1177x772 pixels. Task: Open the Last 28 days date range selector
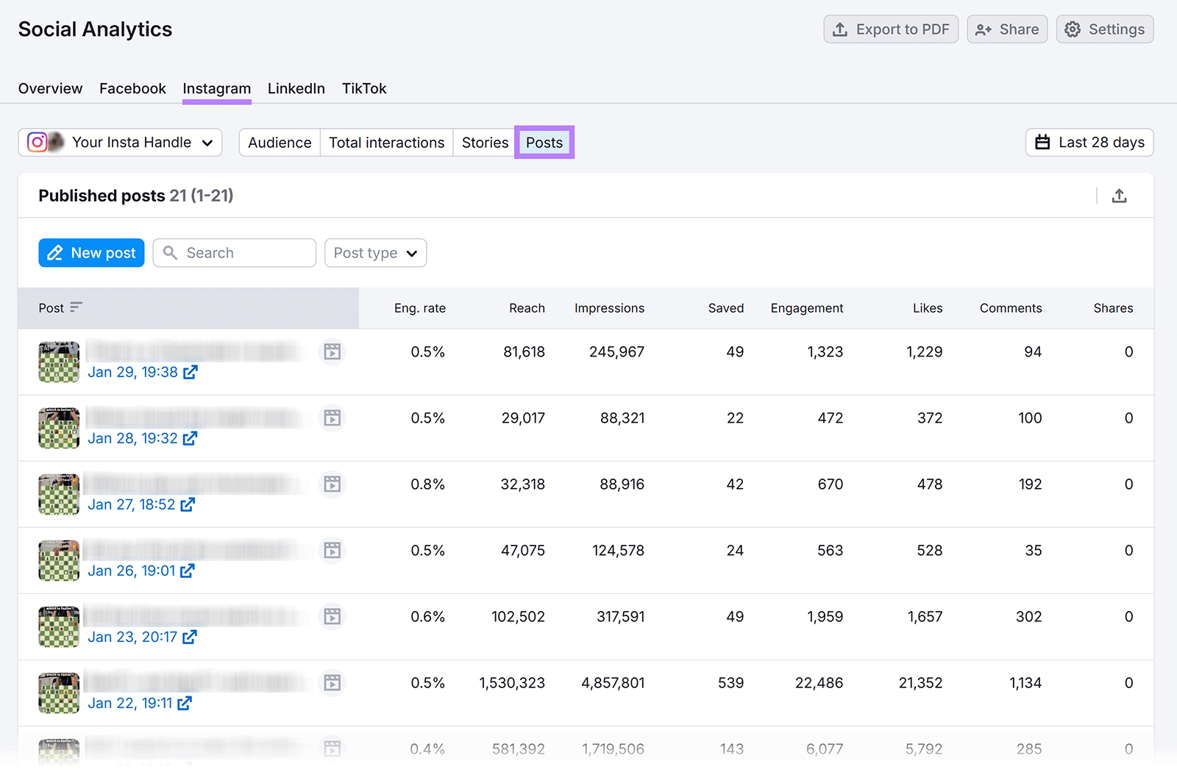click(x=1089, y=142)
